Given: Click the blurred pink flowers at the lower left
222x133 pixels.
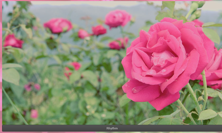Looking at the screenshot, I should point(32,86).
